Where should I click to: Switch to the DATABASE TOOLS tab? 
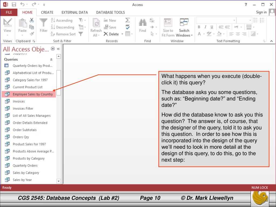tap(110, 12)
